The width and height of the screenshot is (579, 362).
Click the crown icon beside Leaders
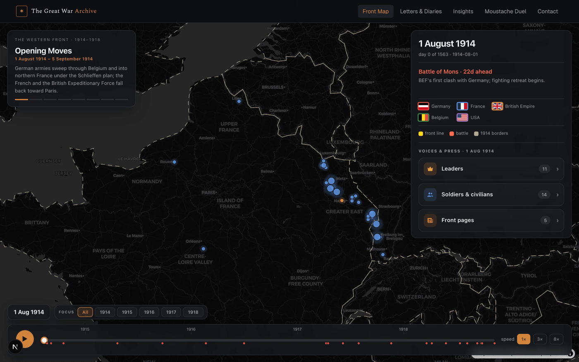coord(430,169)
